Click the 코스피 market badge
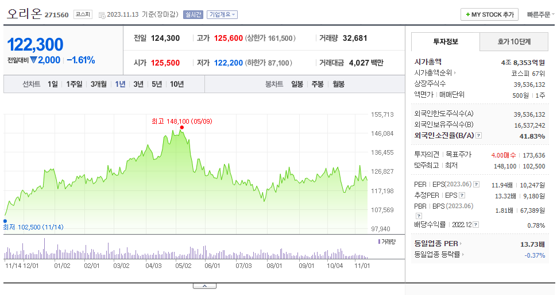557x295 pixels. pos(83,14)
